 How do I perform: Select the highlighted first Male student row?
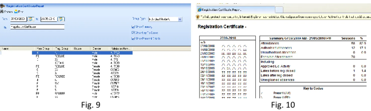coord(82,53)
